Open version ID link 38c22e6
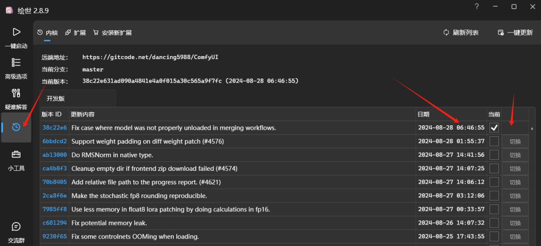 [x=55, y=128]
